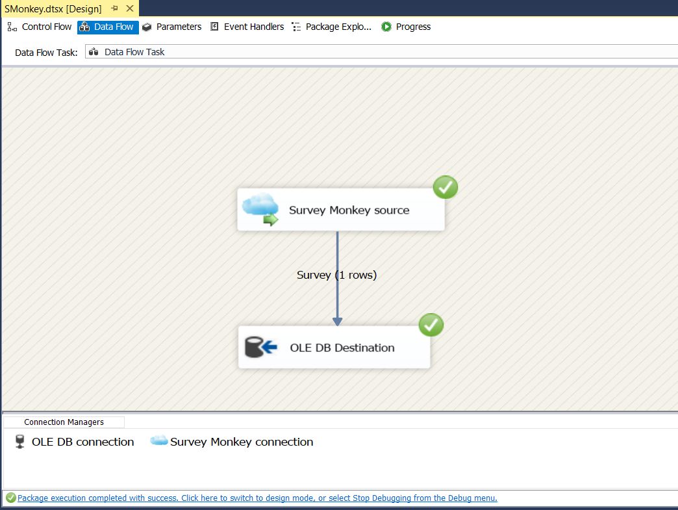Select the Connection Managers panel tab
The width and height of the screenshot is (678, 510).
coord(64,422)
